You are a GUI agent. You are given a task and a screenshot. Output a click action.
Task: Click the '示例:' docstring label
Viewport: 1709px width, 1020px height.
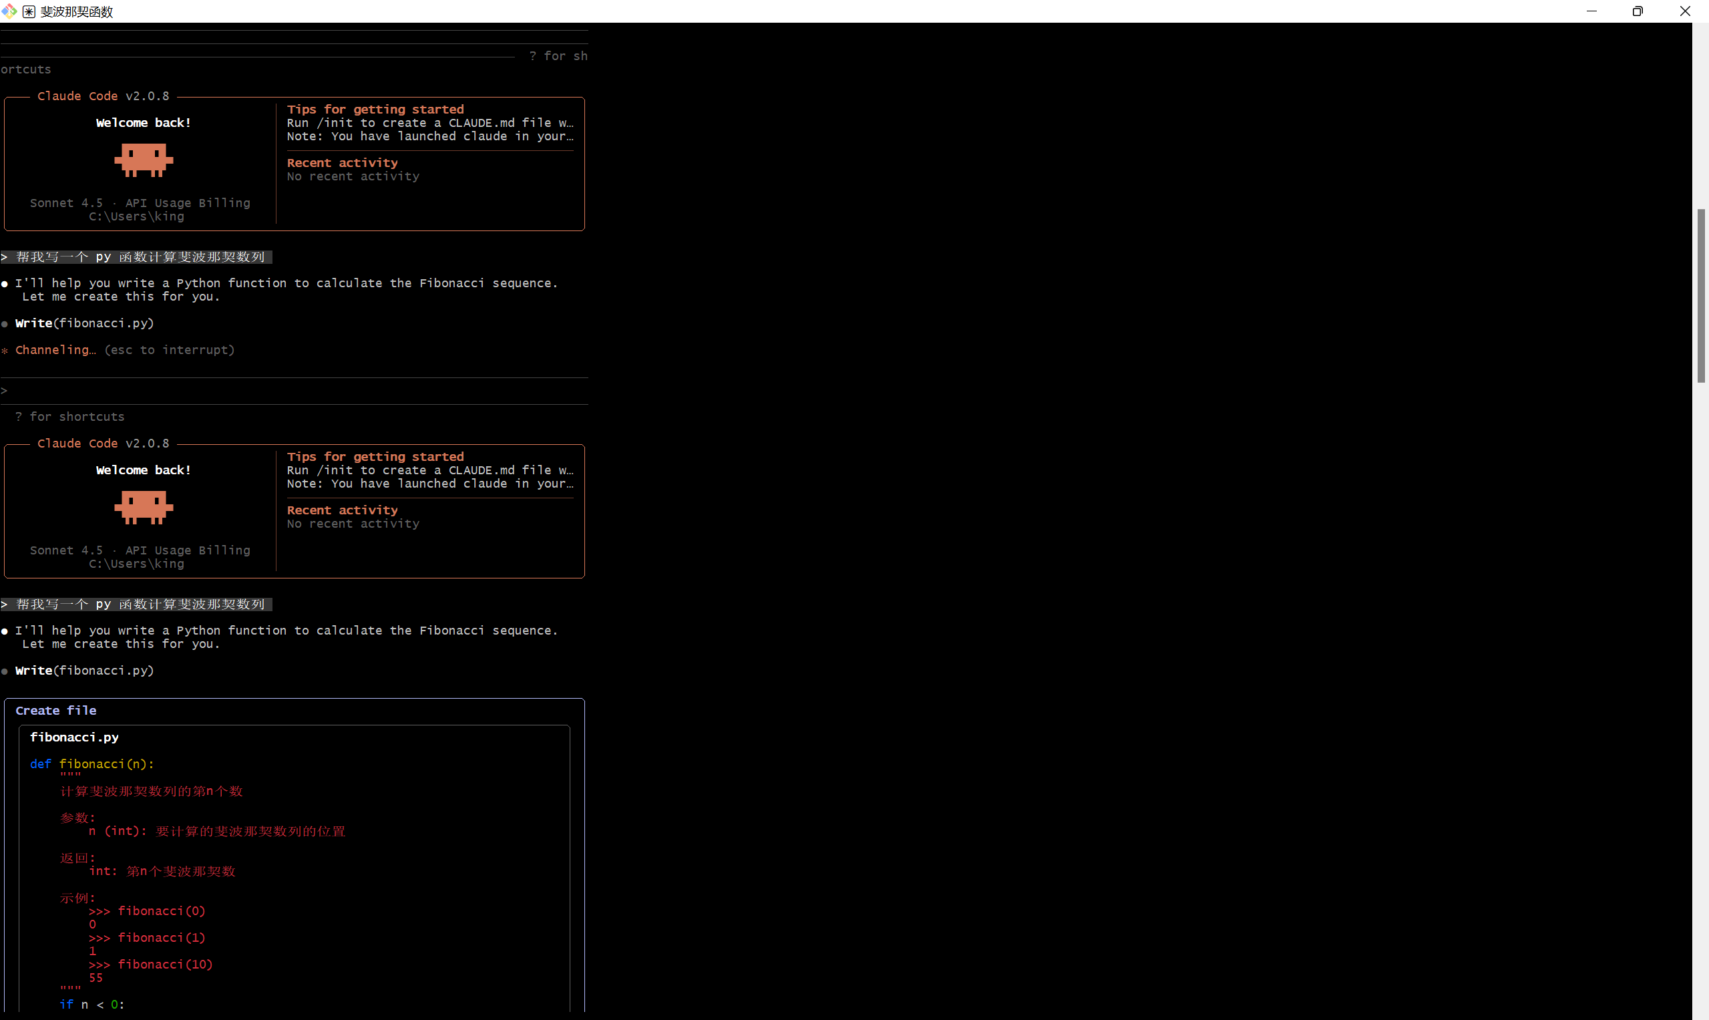click(x=77, y=898)
